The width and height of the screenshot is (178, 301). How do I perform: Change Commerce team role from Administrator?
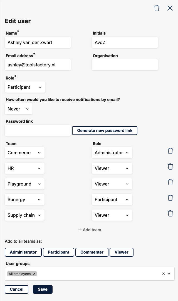click(112, 153)
